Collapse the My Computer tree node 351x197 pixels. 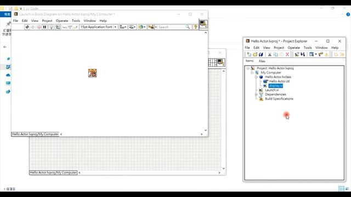[252, 73]
